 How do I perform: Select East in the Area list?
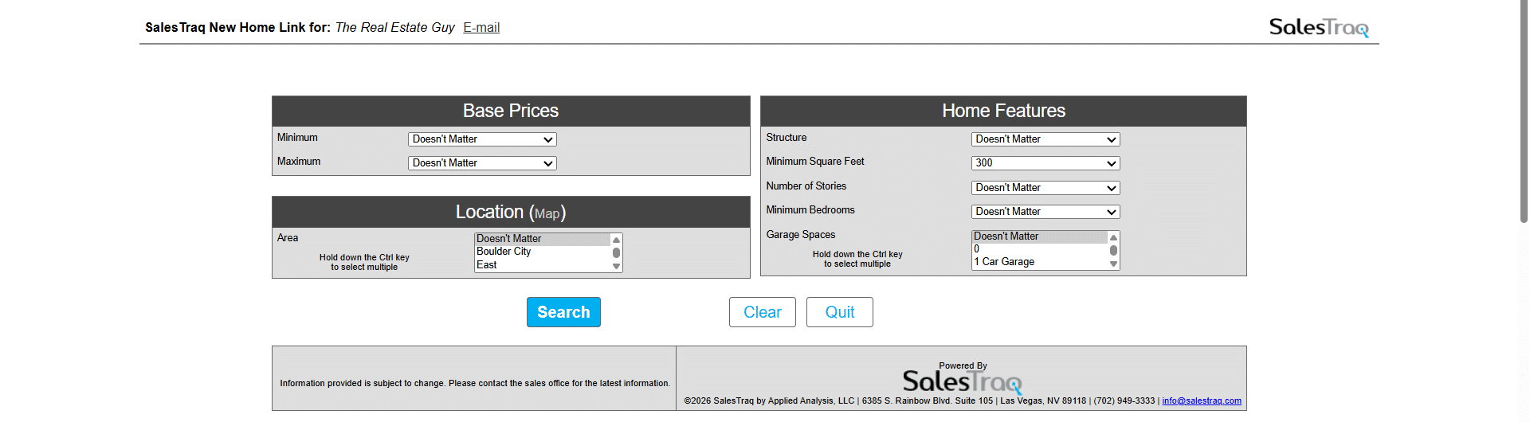pyautogui.click(x=543, y=265)
